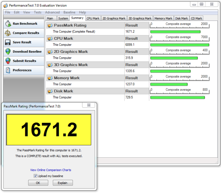Click the Preferences clipboard icon
This screenshot has width=221, height=193.
point(8,70)
